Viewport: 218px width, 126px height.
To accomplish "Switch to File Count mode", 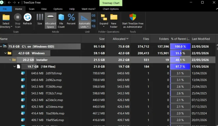I will pos(61,21).
